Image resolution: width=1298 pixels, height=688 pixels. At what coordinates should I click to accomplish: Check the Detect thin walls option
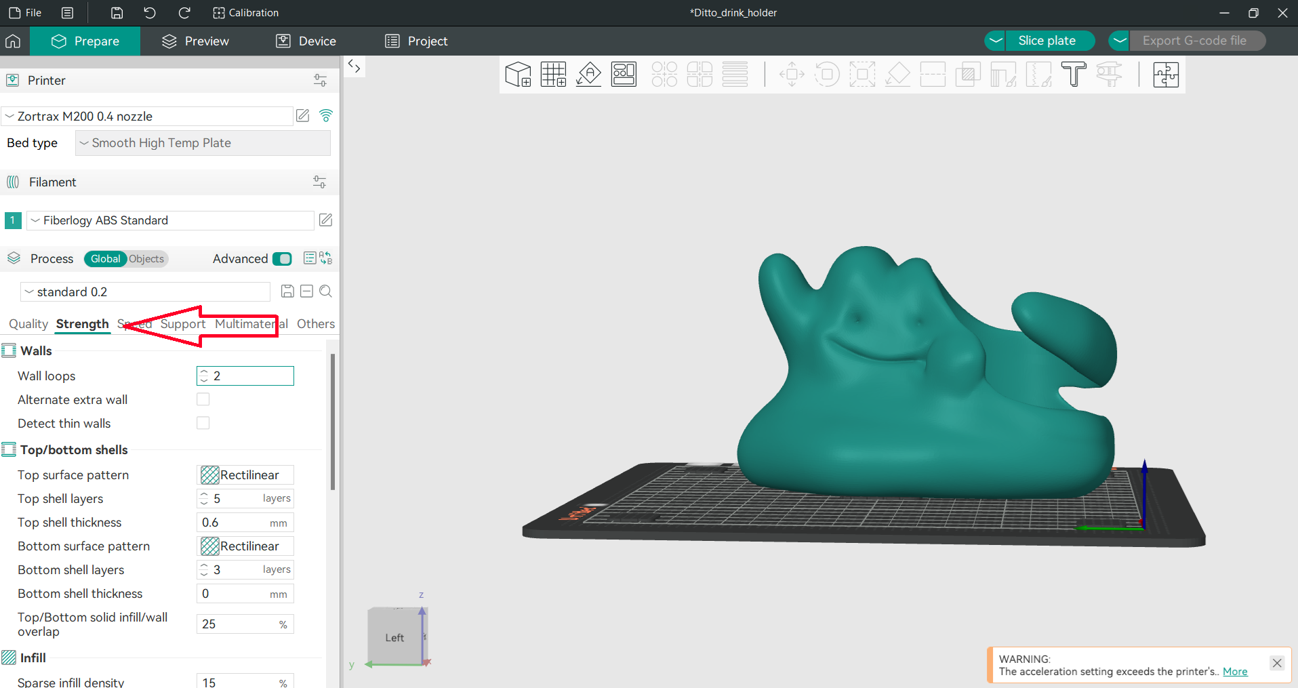tap(203, 423)
